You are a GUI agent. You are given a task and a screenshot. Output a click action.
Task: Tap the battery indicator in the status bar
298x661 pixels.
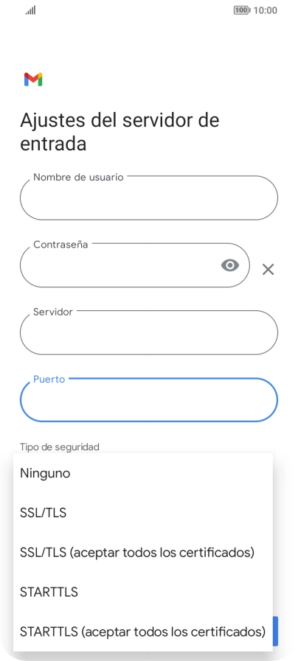click(x=242, y=10)
